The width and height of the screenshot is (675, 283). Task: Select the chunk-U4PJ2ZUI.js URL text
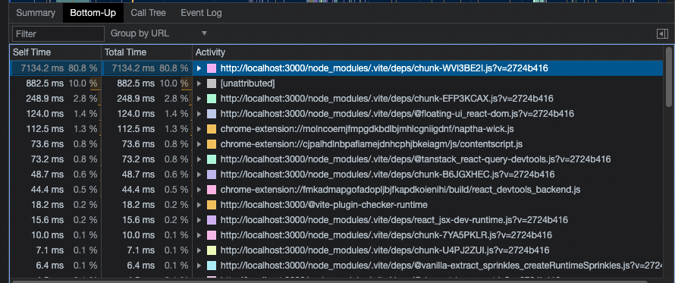pyautogui.click(x=385, y=250)
